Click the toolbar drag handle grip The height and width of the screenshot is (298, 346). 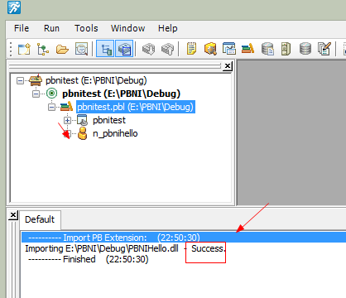[11, 49]
